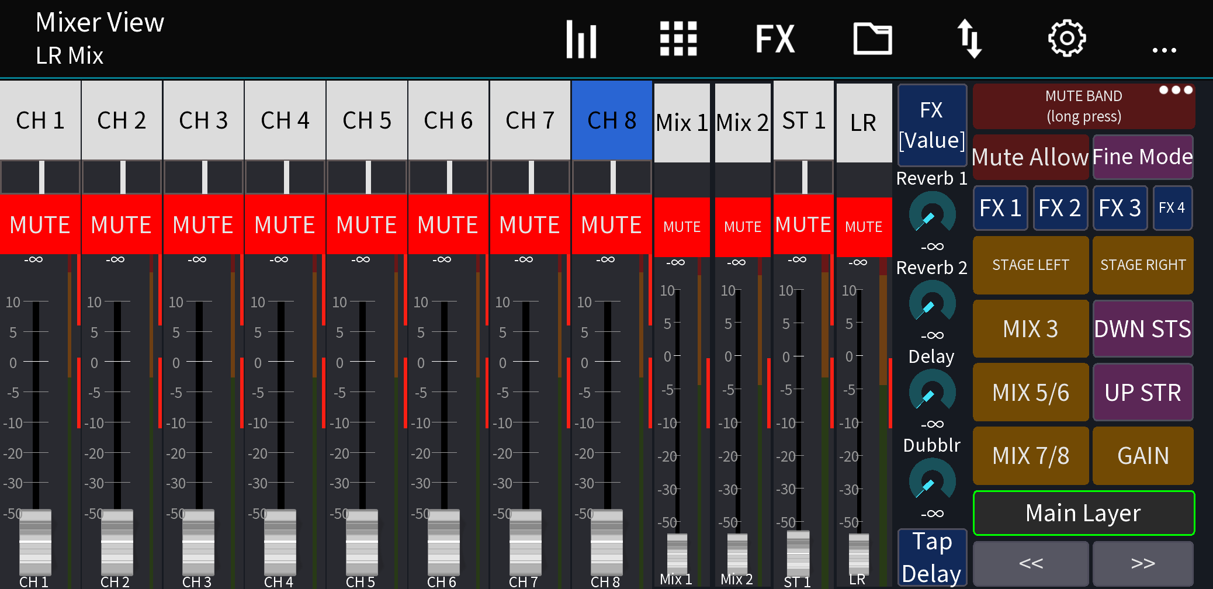Click the up/down transfer arrows icon
The height and width of the screenshot is (589, 1213).
(x=970, y=38)
